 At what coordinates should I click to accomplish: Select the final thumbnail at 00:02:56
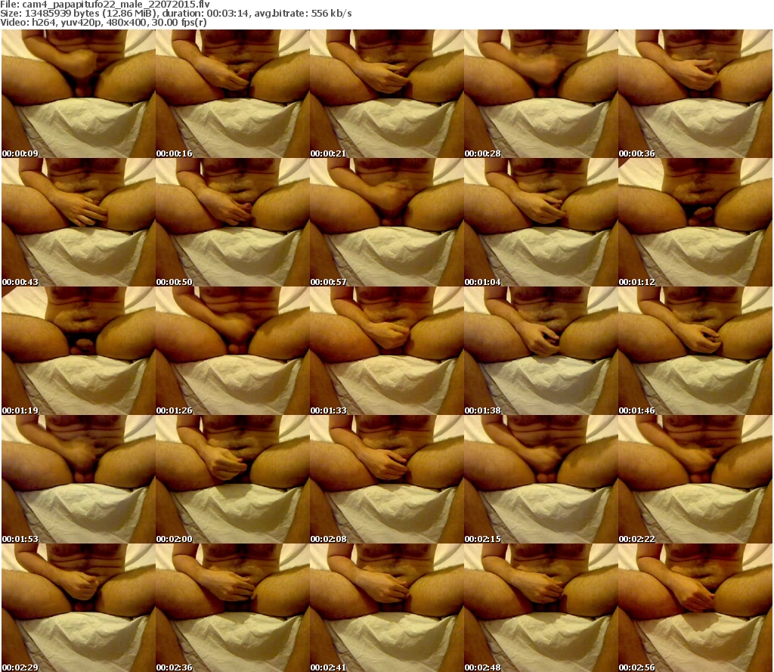(695, 608)
